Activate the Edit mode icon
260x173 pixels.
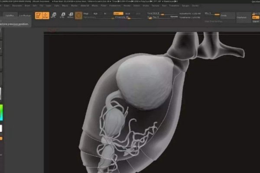point(38,16)
